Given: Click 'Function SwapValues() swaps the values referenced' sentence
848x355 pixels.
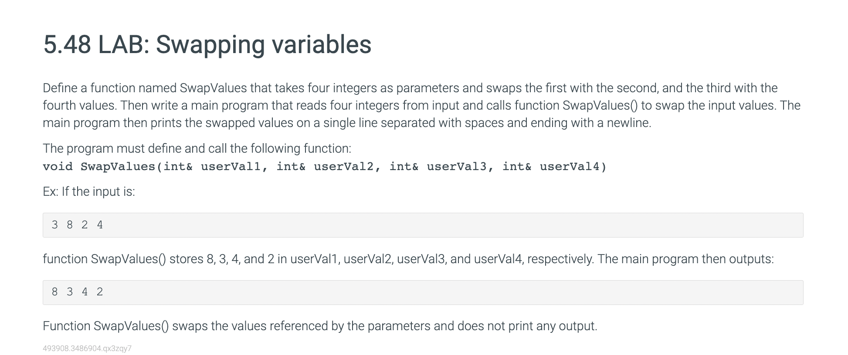Looking at the screenshot, I should coord(320,326).
